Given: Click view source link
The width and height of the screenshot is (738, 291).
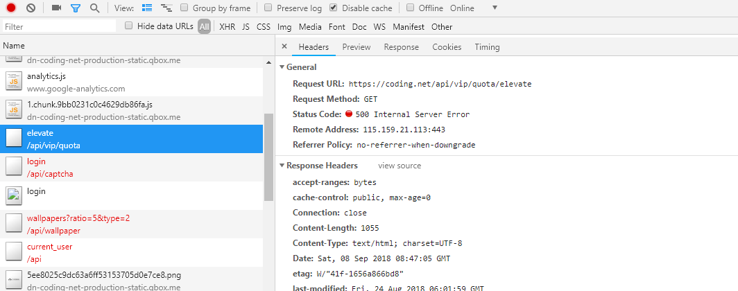Looking at the screenshot, I should 400,166.
